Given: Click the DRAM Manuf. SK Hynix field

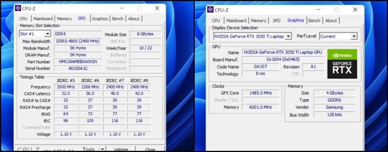Looking at the screenshot, I should coord(78,55).
